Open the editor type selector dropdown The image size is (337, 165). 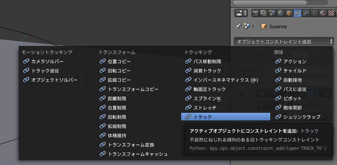[x=242, y=13]
